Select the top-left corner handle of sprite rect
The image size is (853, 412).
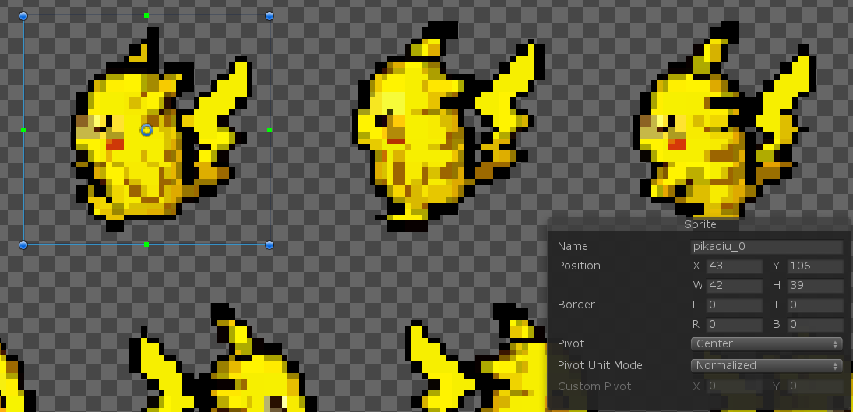[x=23, y=16]
